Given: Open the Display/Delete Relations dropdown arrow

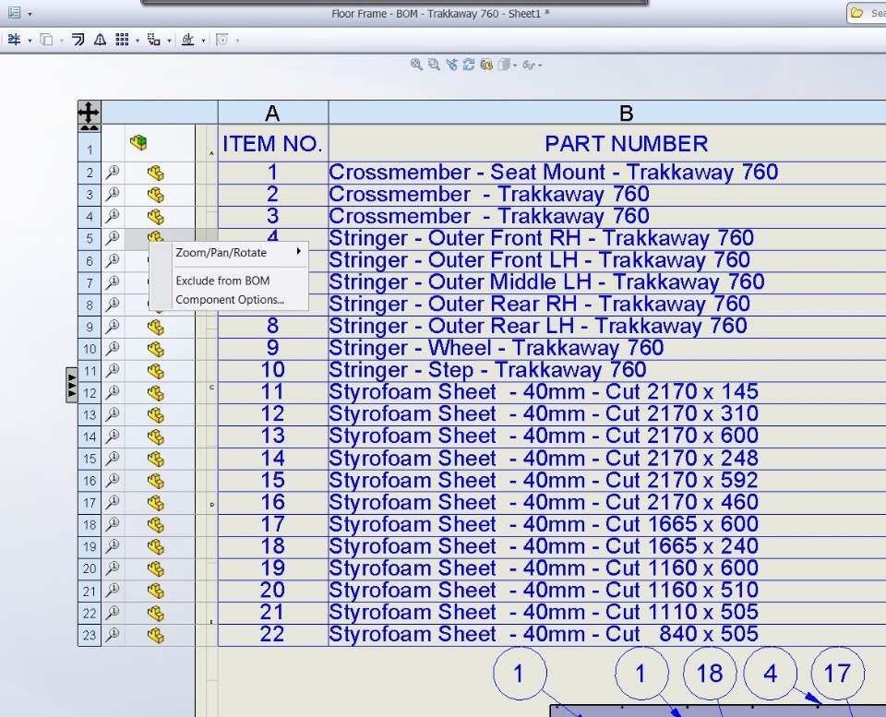Looking at the screenshot, I should click(203, 40).
